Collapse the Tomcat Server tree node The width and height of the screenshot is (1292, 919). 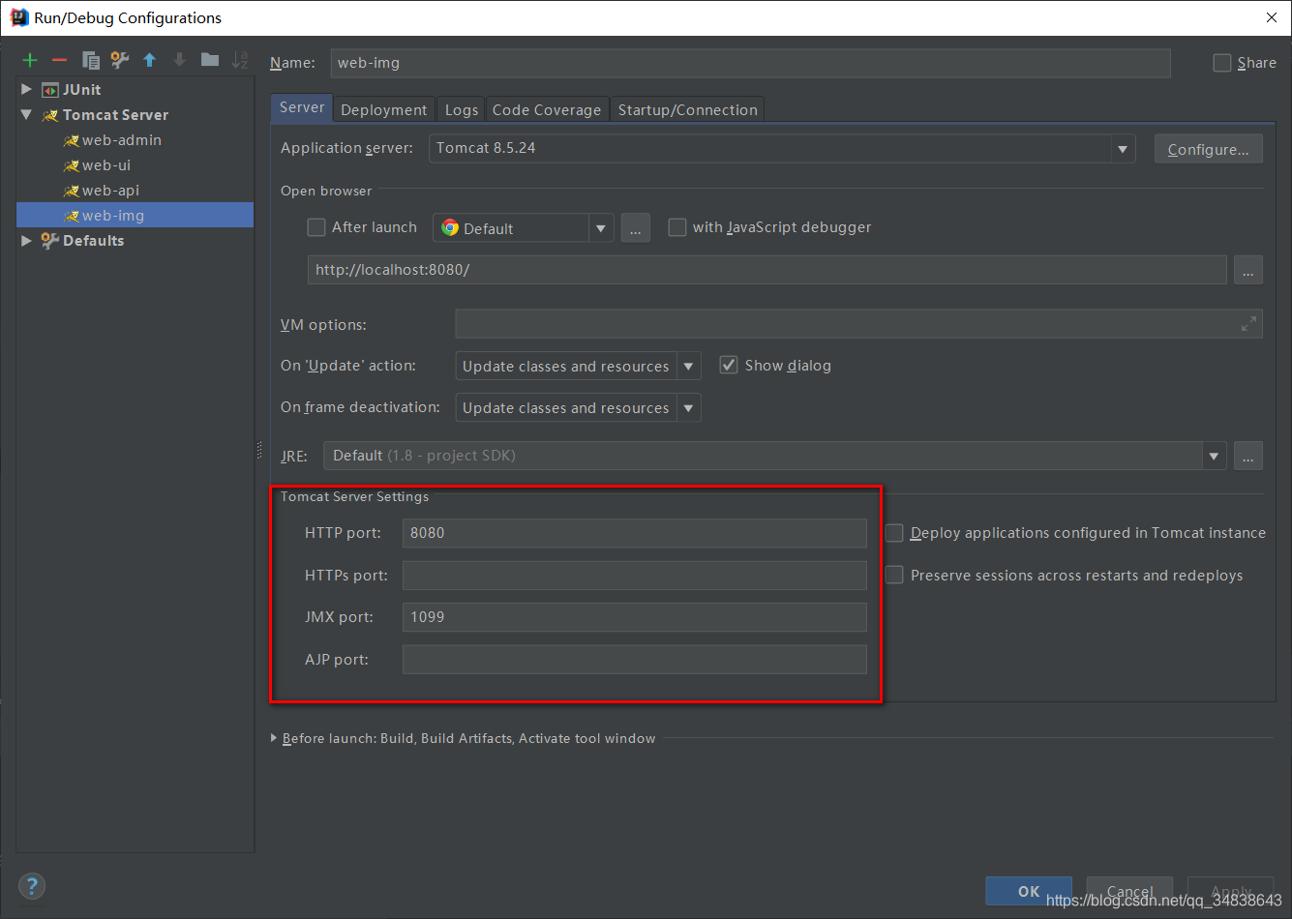[26, 115]
